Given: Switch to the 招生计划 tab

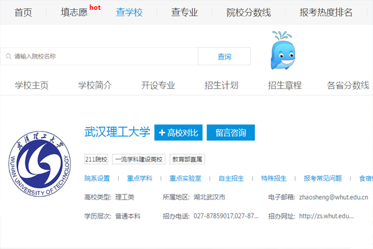Looking at the screenshot, I should pos(221,85).
